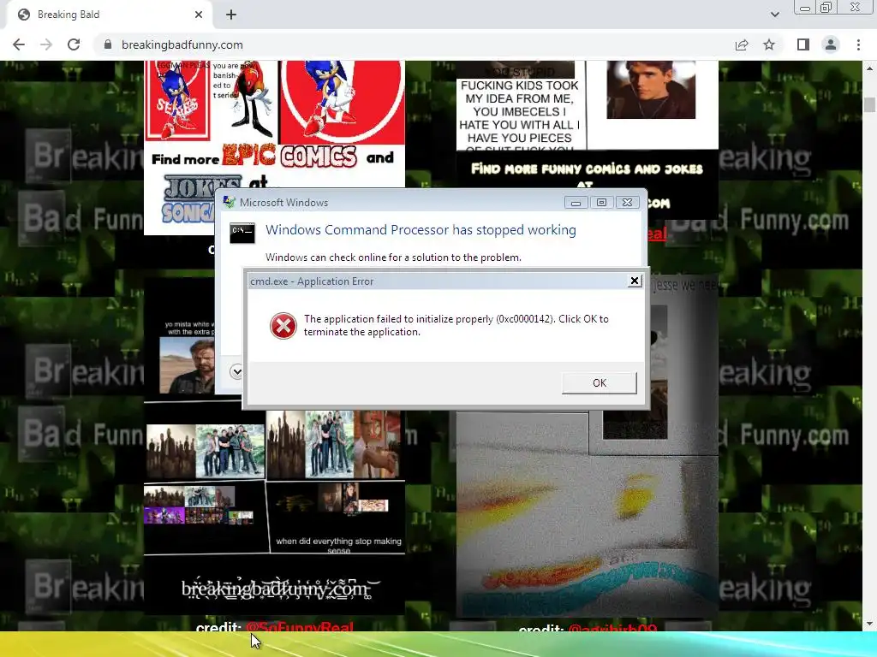This screenshot has height=657, width=877.
Task: Click the page scrollbar thumb
Action: coord(870,105)
